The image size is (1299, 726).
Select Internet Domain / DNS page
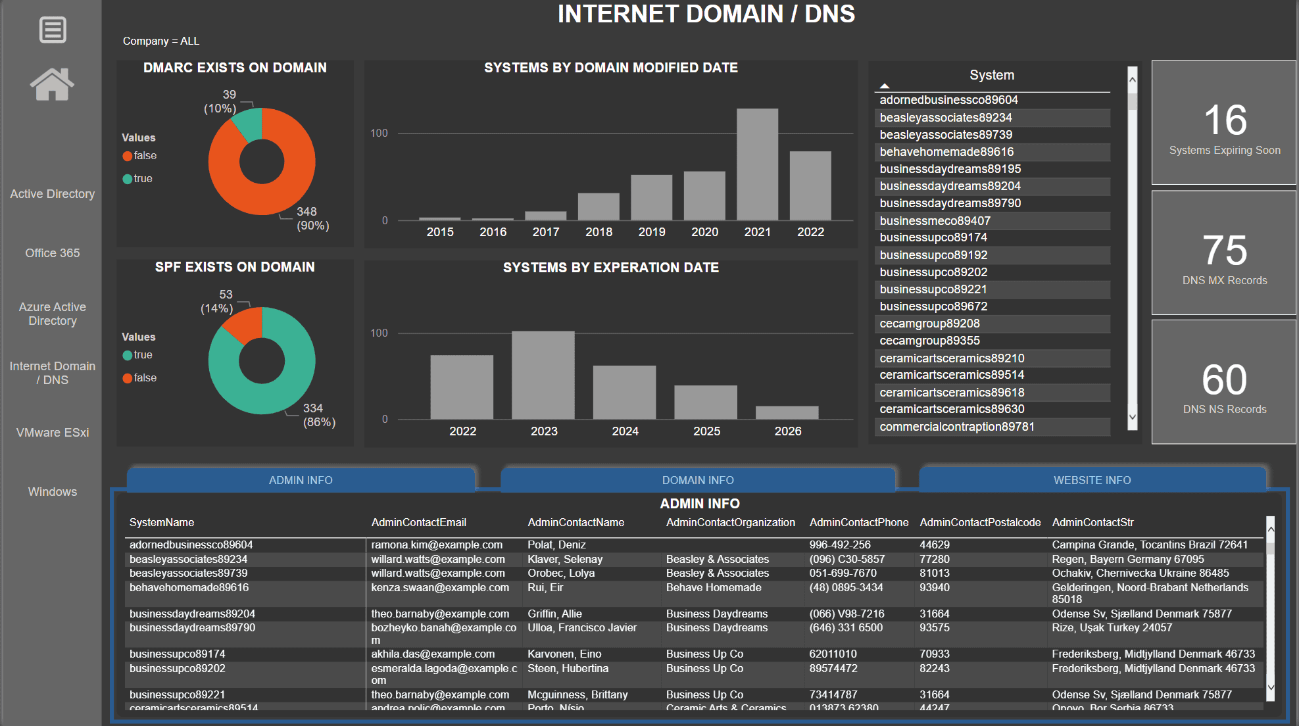(53, 373)
